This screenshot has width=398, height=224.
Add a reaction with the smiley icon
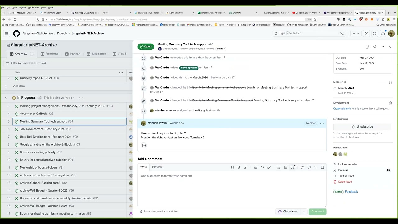point(144,145)
